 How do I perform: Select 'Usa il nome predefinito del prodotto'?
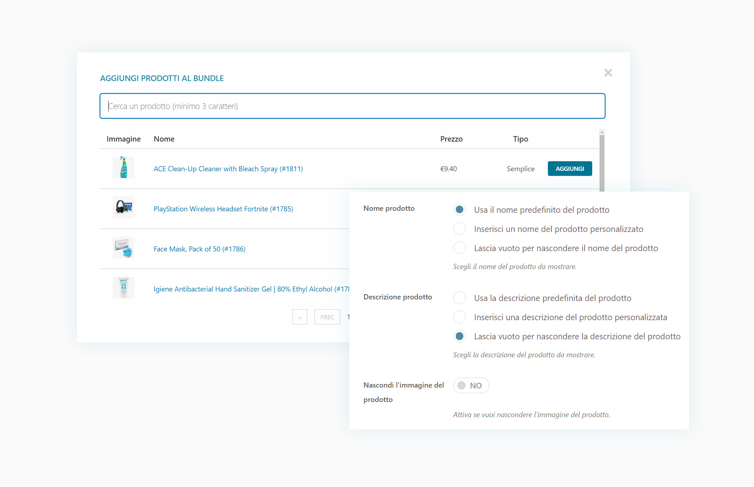(x=459, y=210)
